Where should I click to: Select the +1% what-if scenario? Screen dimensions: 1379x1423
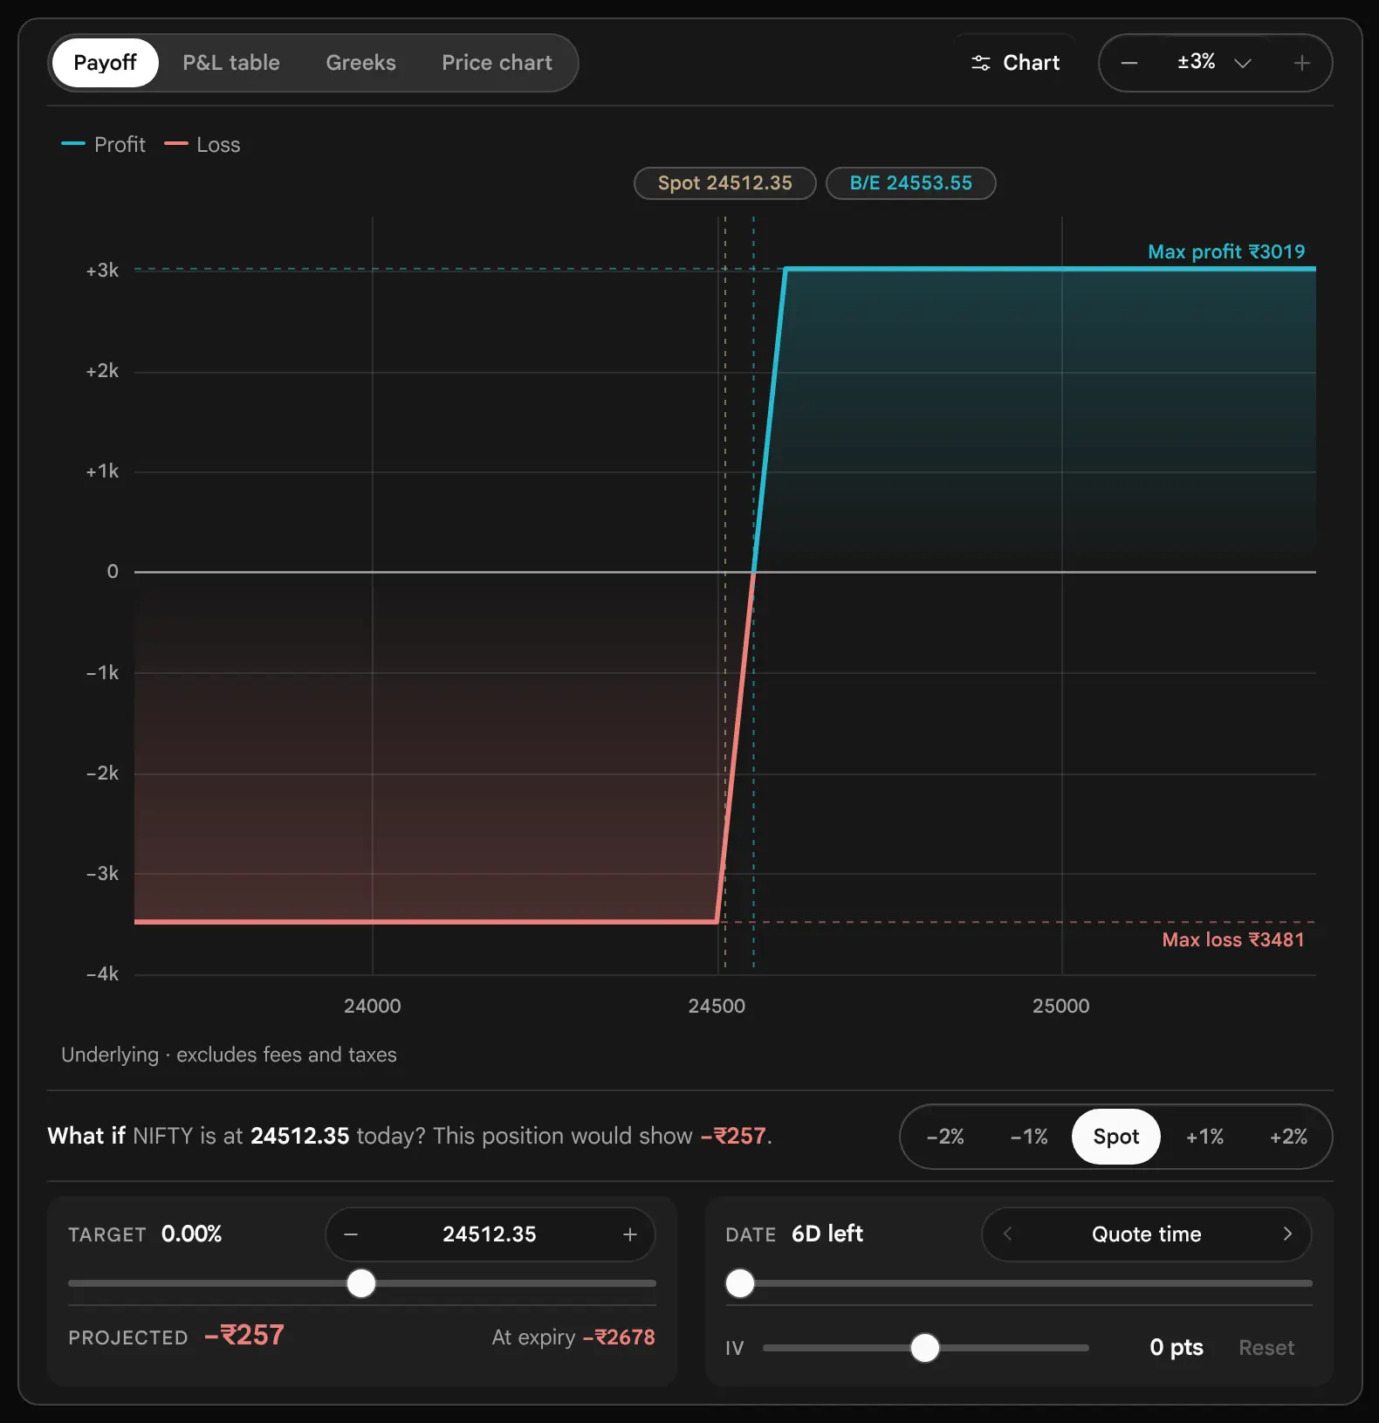coord(1204,1137)
